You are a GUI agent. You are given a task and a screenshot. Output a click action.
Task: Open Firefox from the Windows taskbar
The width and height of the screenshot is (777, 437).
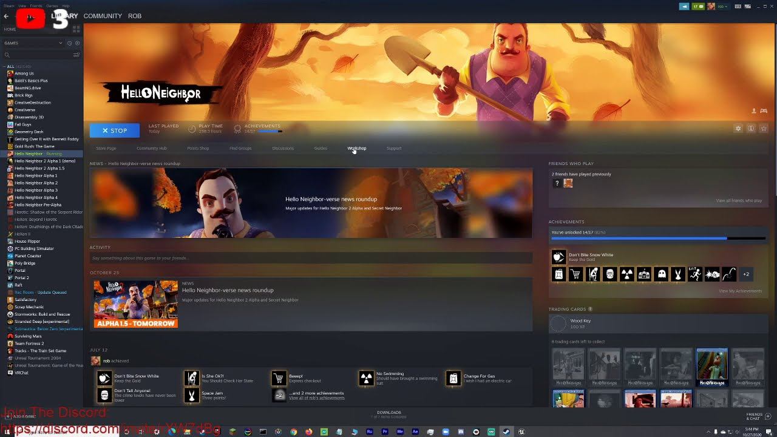pyautogui.click(x=309, y=432)
